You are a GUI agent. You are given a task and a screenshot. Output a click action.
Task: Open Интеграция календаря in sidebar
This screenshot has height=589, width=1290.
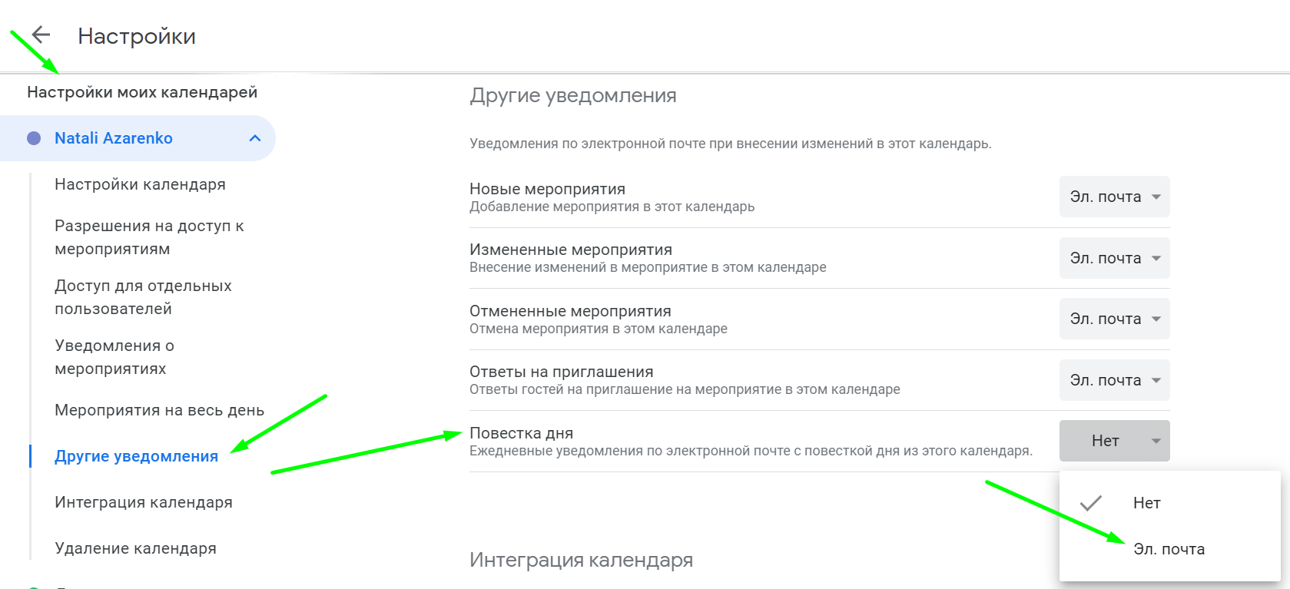143,502
